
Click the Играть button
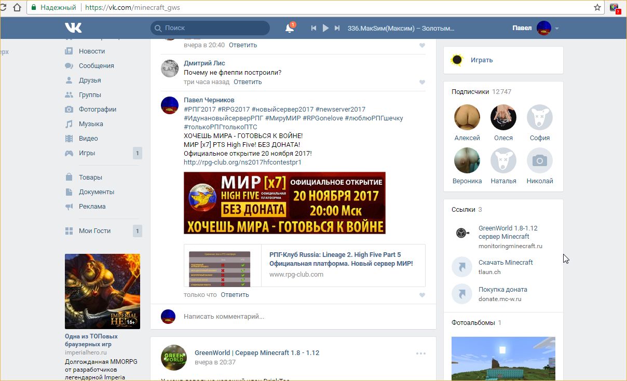click(x=482, y=60)
